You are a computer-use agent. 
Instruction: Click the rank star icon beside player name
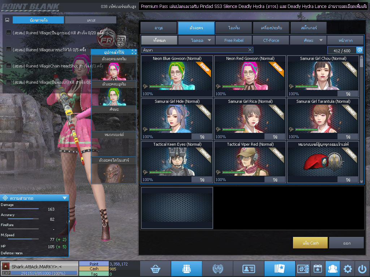[x=6, y=266]
